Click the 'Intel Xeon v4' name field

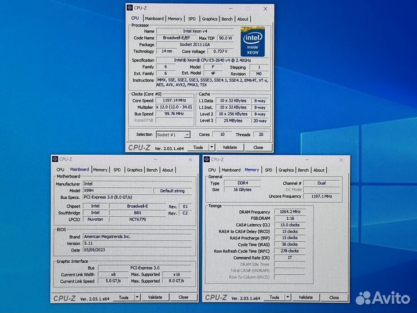pos(195,31)
